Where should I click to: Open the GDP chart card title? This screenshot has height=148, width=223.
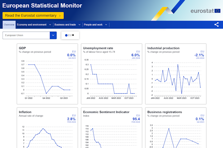tap(22, 48)
